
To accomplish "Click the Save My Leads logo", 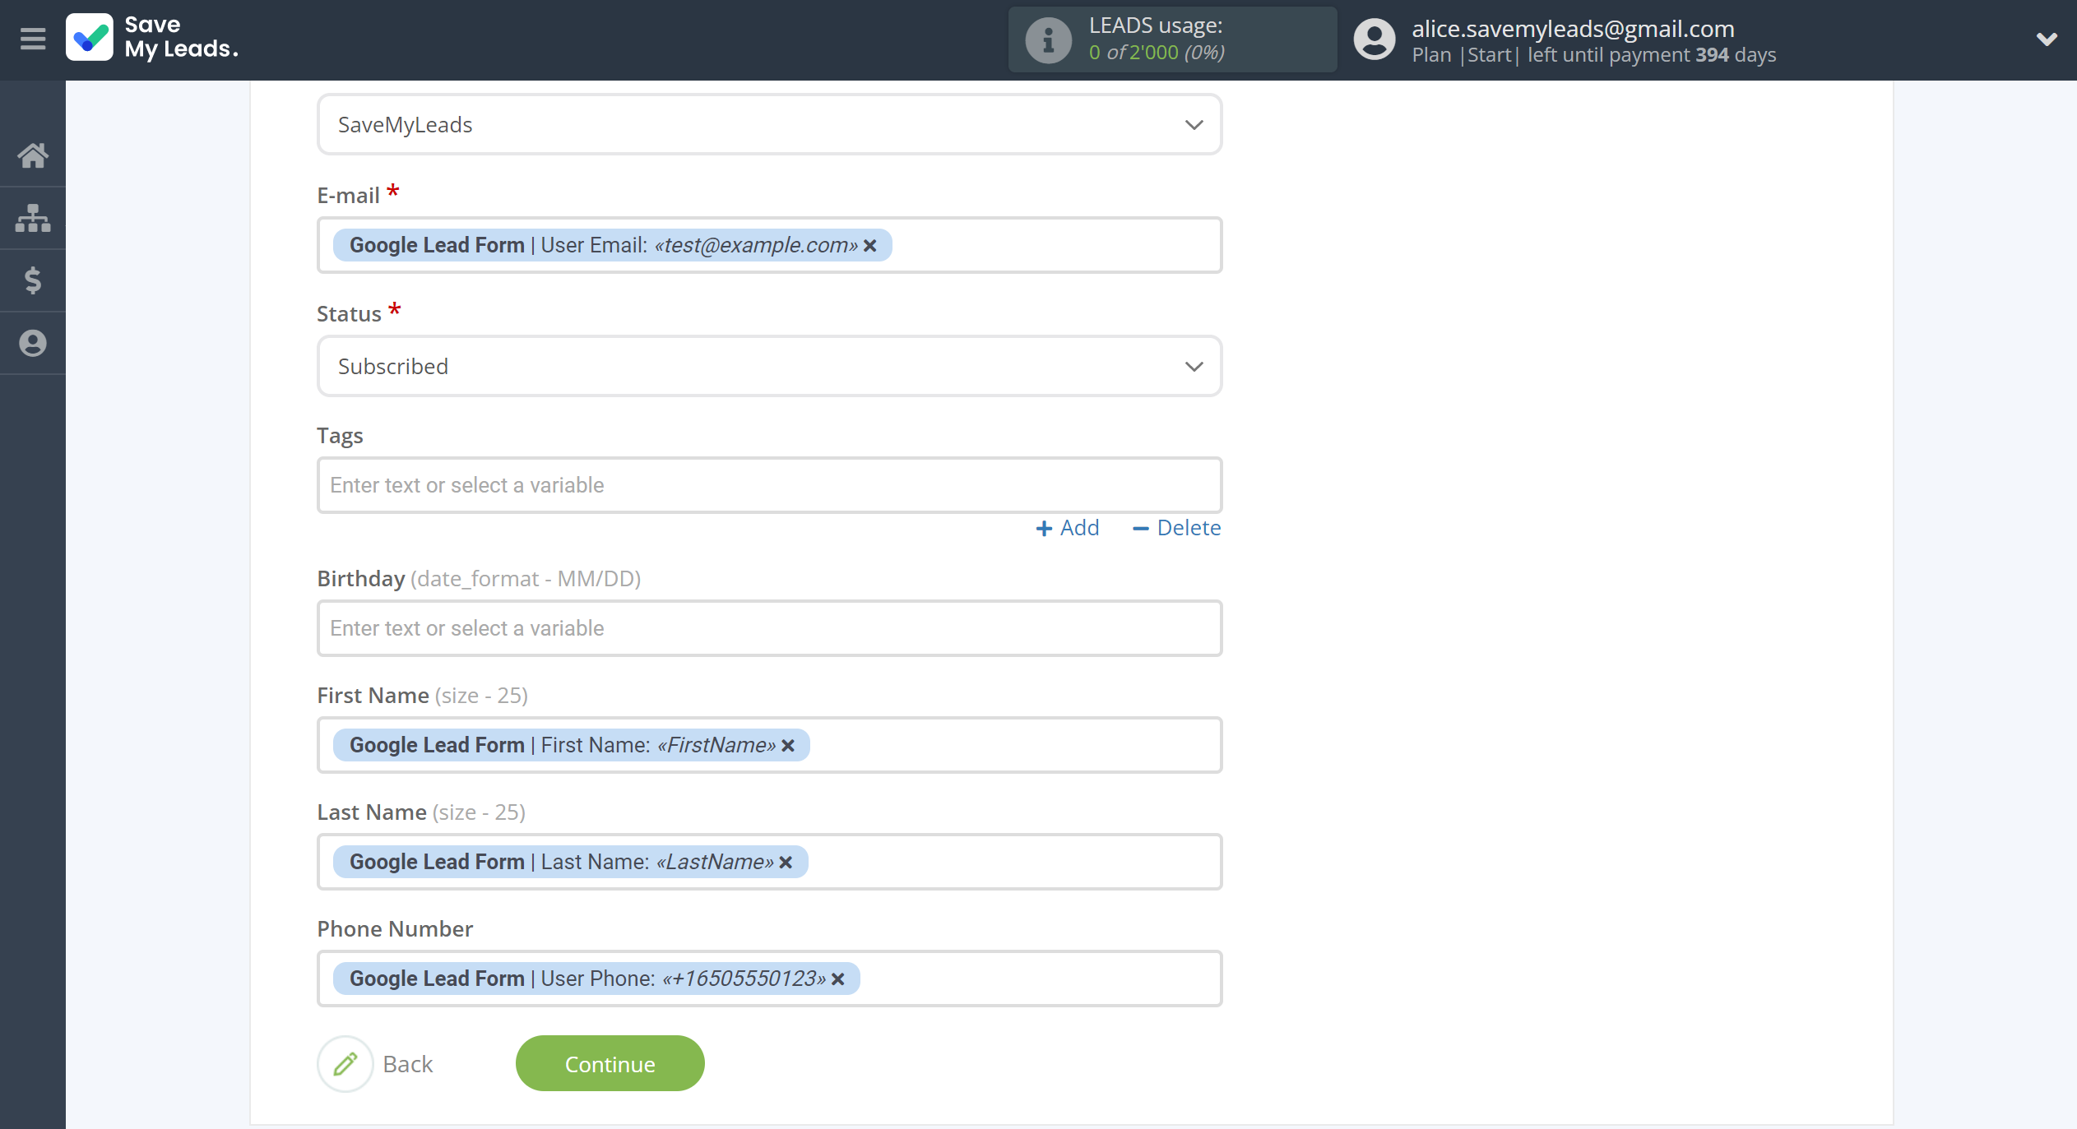I will (x=152, y=38).
